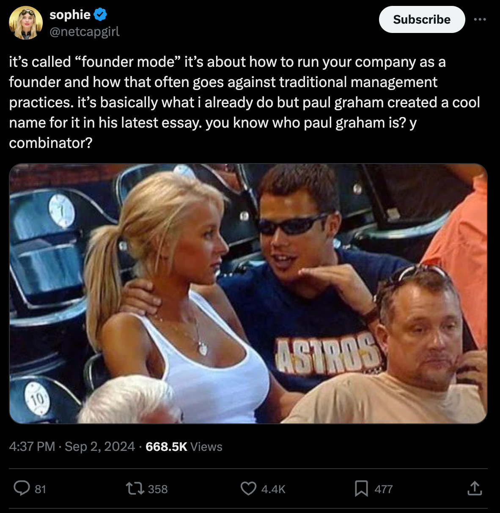Subscribe to sophie

point(422,19)
